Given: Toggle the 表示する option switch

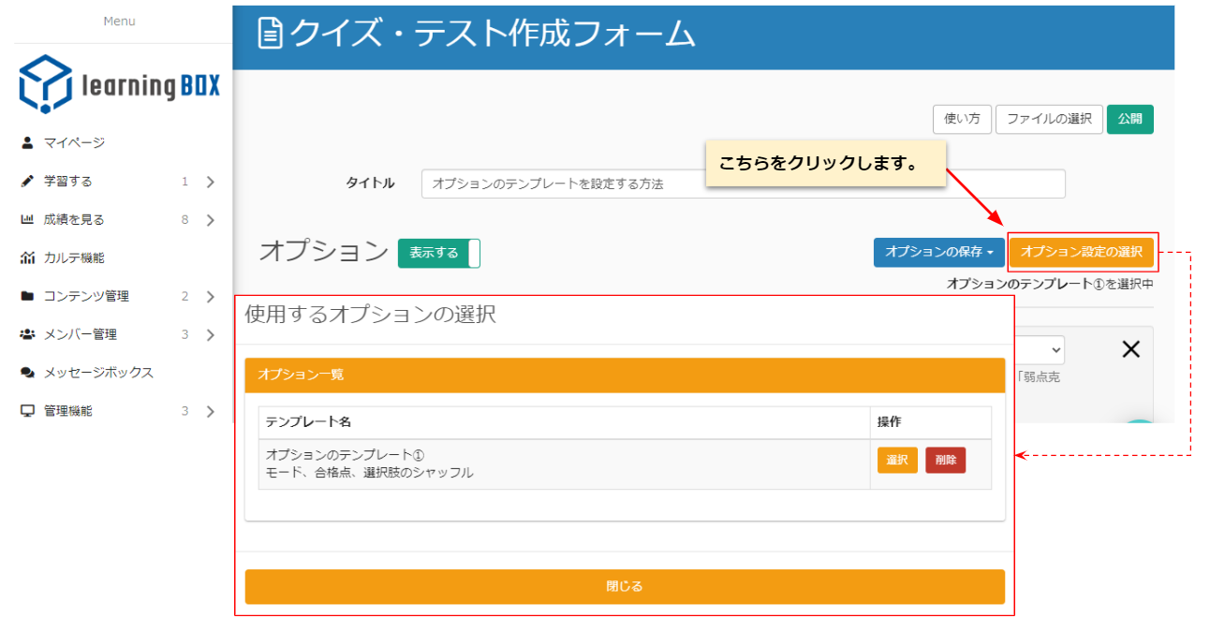Looking at the screenshot, I should [439, 253].
